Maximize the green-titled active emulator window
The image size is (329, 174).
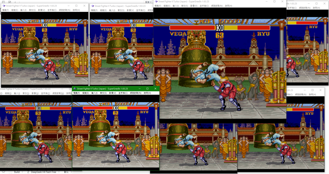pyautogui.click(x=147, y=88)
